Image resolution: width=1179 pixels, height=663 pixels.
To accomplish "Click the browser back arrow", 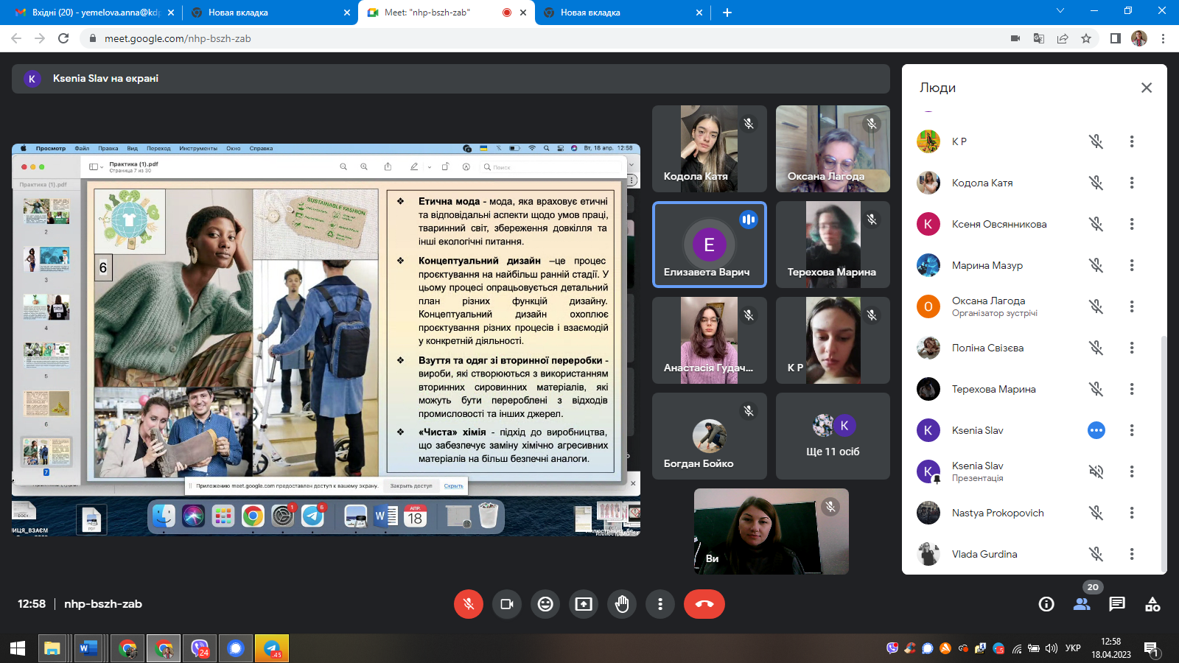I will (x=16, y=38).
